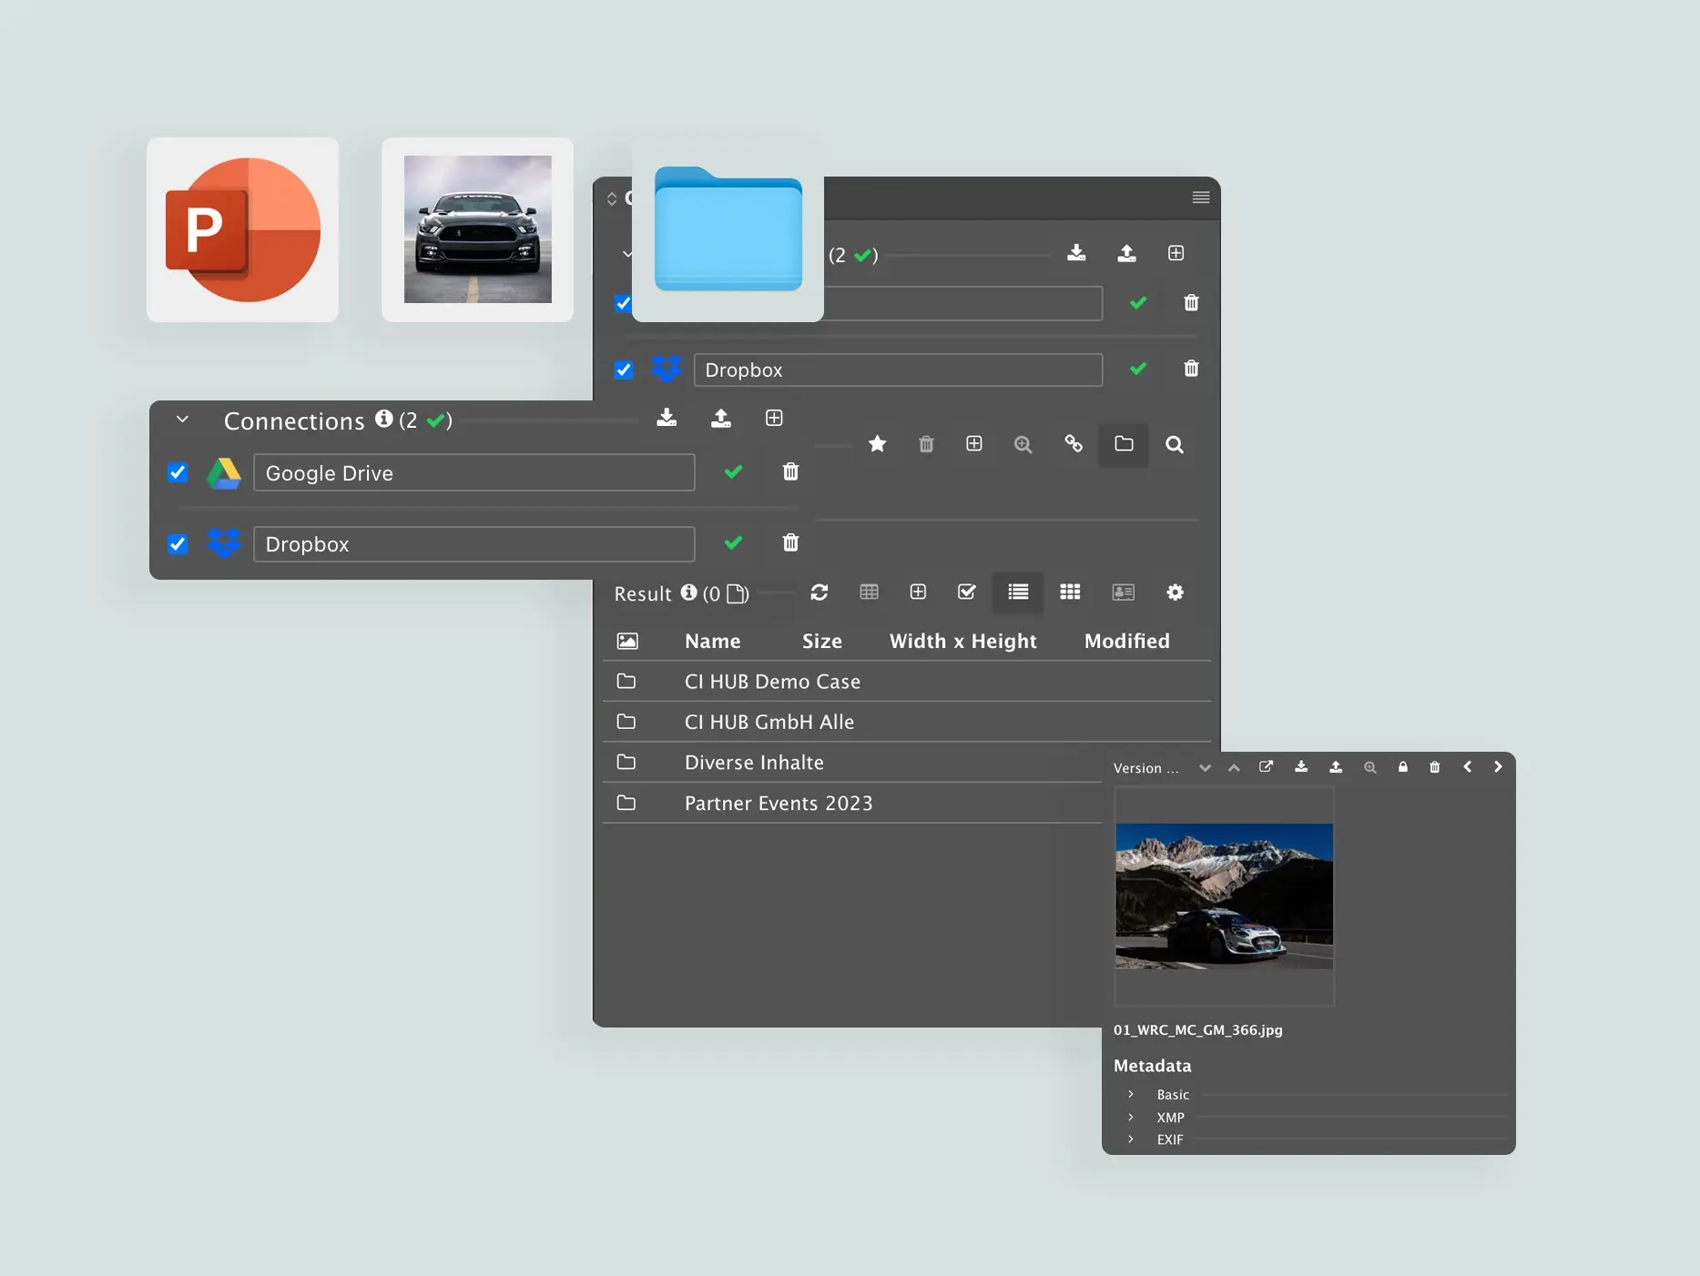Click the star favorites icon

[x=877, y=444]
